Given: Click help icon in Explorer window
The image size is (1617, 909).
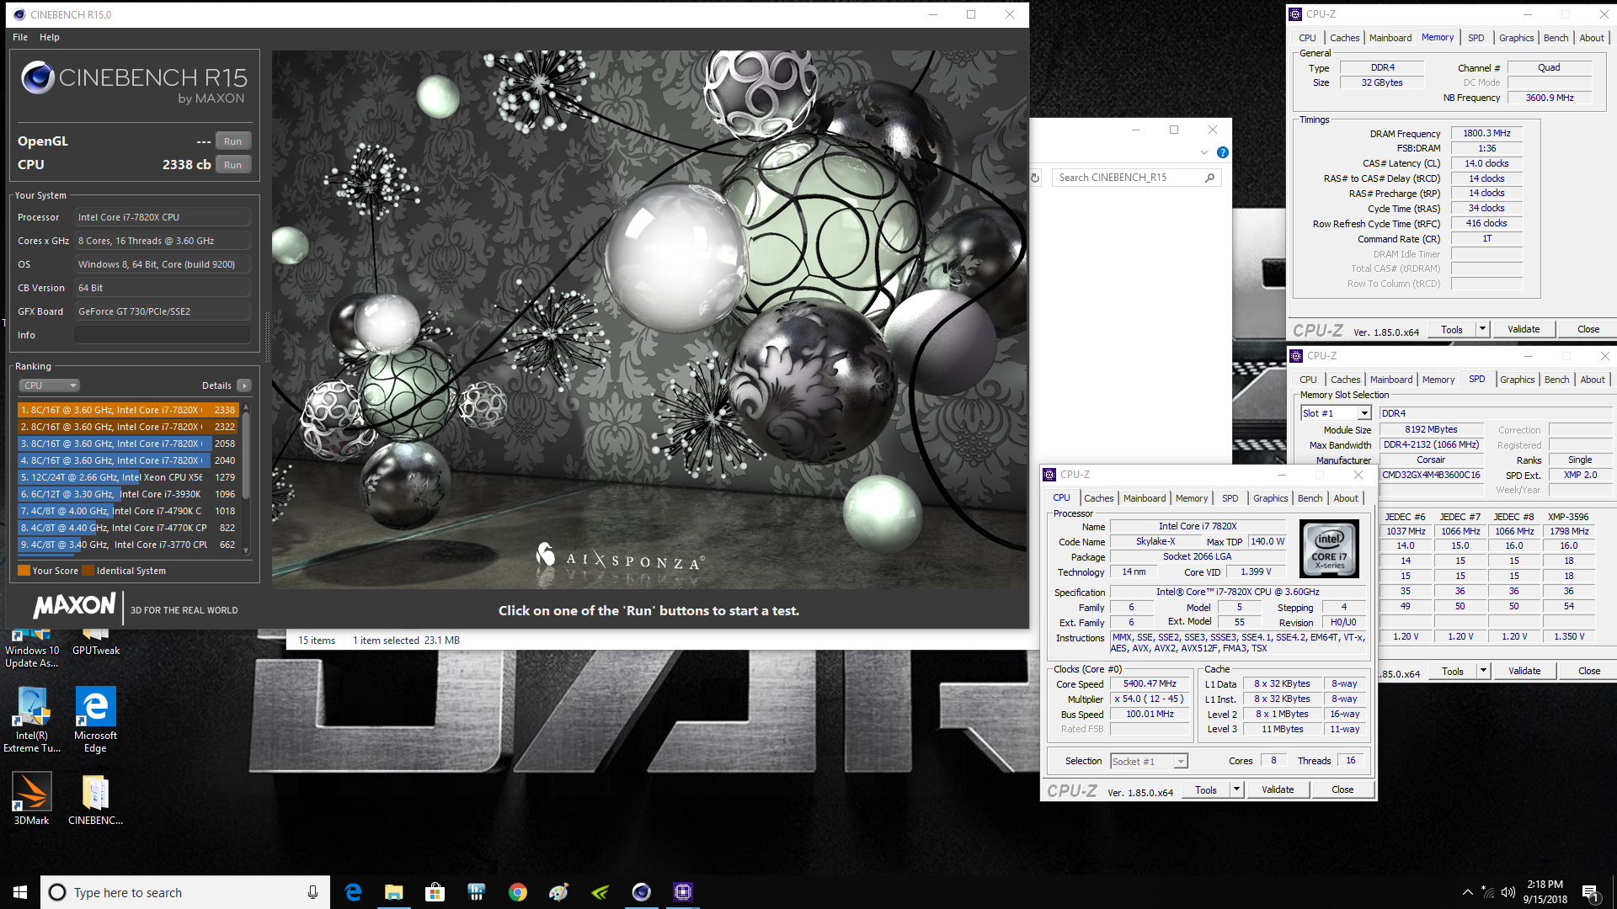Looking at the screenshot, I should 1222,152.
